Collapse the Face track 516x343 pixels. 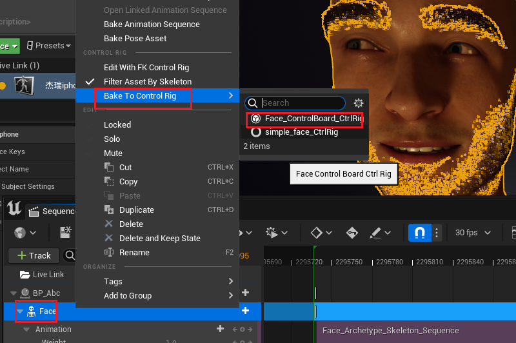(x=21, y=311)
